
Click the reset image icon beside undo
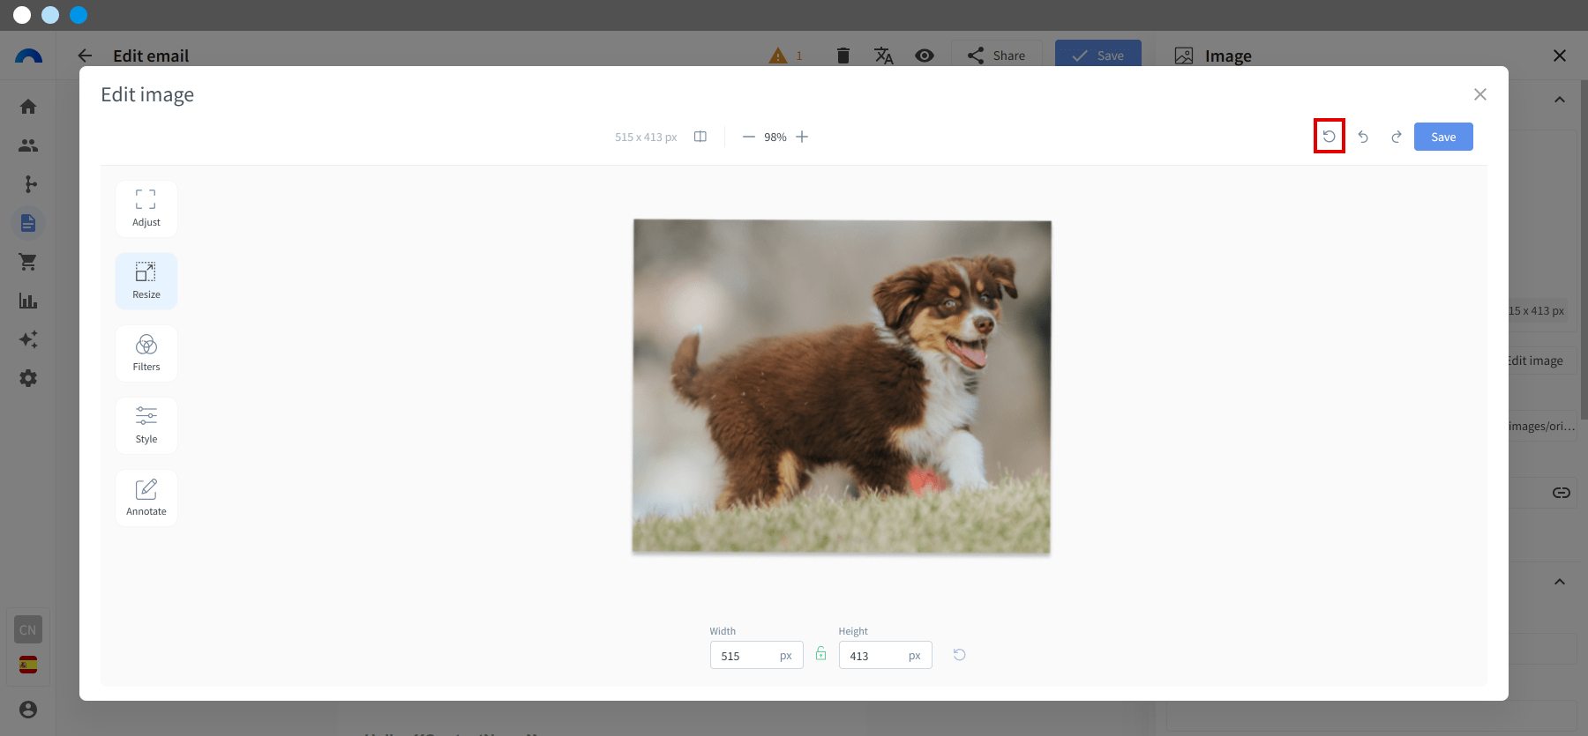1330,137
